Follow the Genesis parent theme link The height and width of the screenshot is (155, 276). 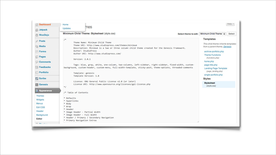pos(227,47)
